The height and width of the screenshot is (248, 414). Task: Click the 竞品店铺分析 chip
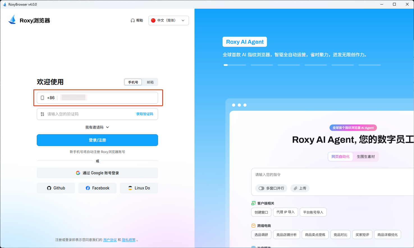click(287, 235)
